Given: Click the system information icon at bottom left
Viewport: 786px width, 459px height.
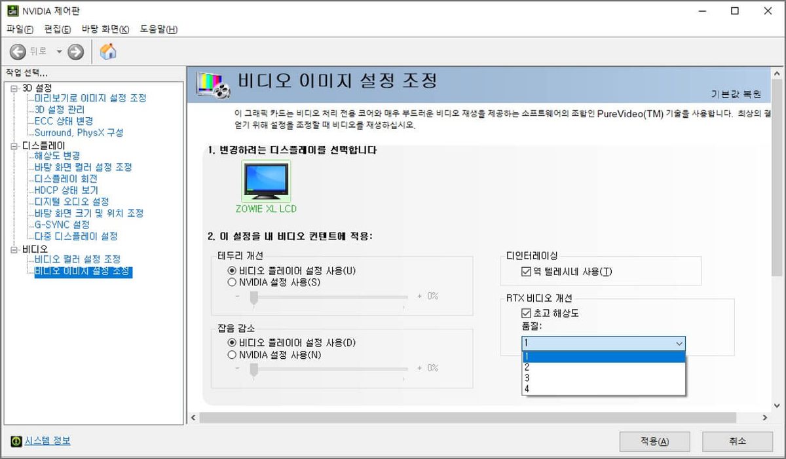Looking at the screenshot, I should 16,441.
